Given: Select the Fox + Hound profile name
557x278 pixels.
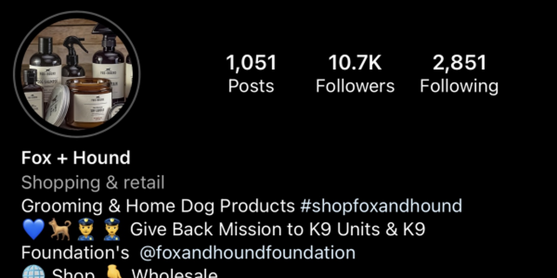Looking at the screenshot, I should point(76,158).
